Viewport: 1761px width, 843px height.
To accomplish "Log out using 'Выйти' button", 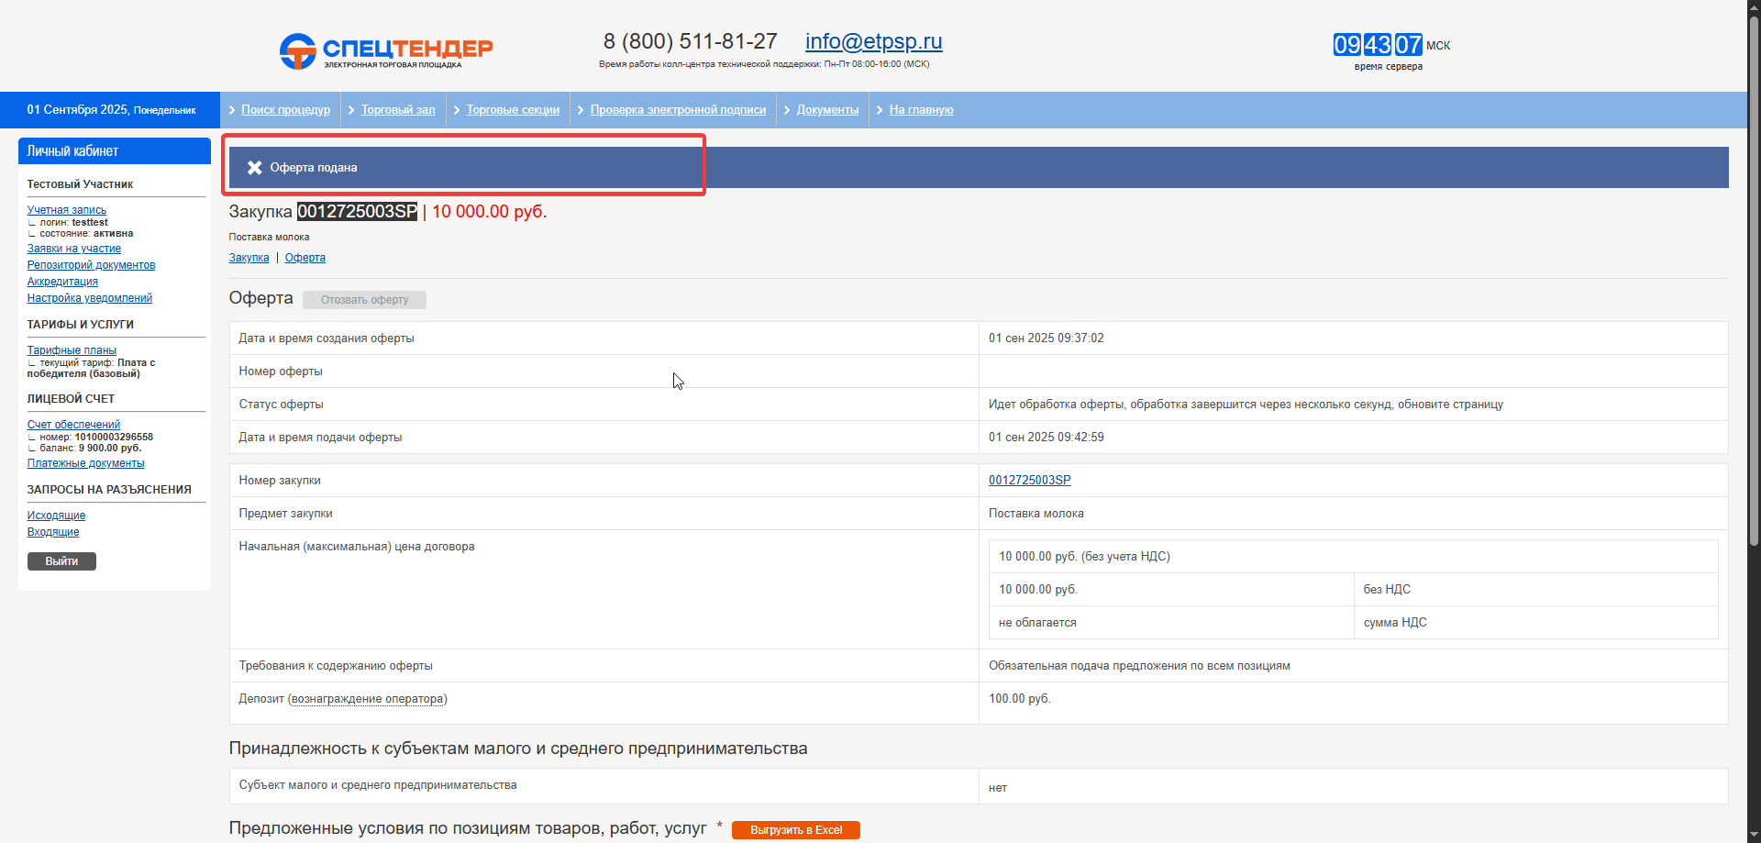I will [61, 561].
